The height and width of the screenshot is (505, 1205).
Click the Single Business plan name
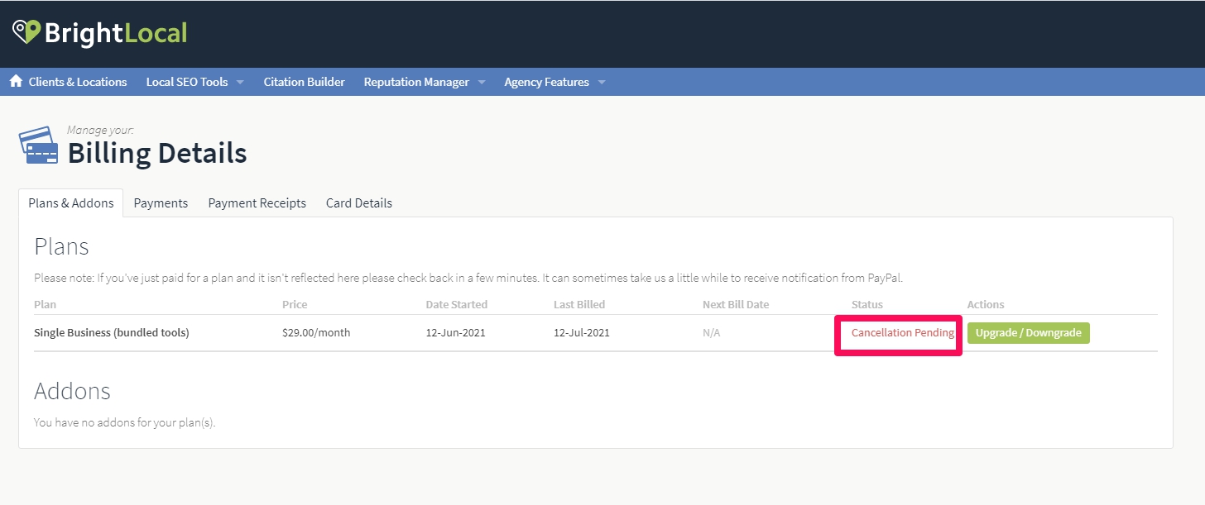click(111, 333)
